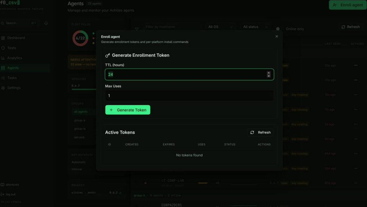Open actions menu for the 54d ago row
367x207 pixels.
tap(356, 154)
